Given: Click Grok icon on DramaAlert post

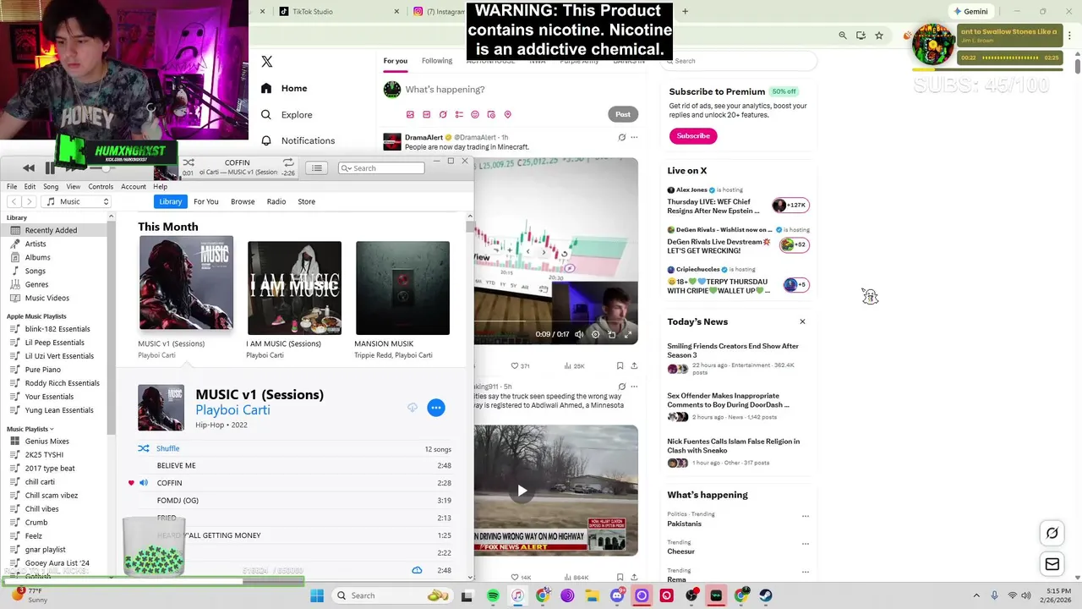Looking at the screenshot, I should [x=621, y=137].
